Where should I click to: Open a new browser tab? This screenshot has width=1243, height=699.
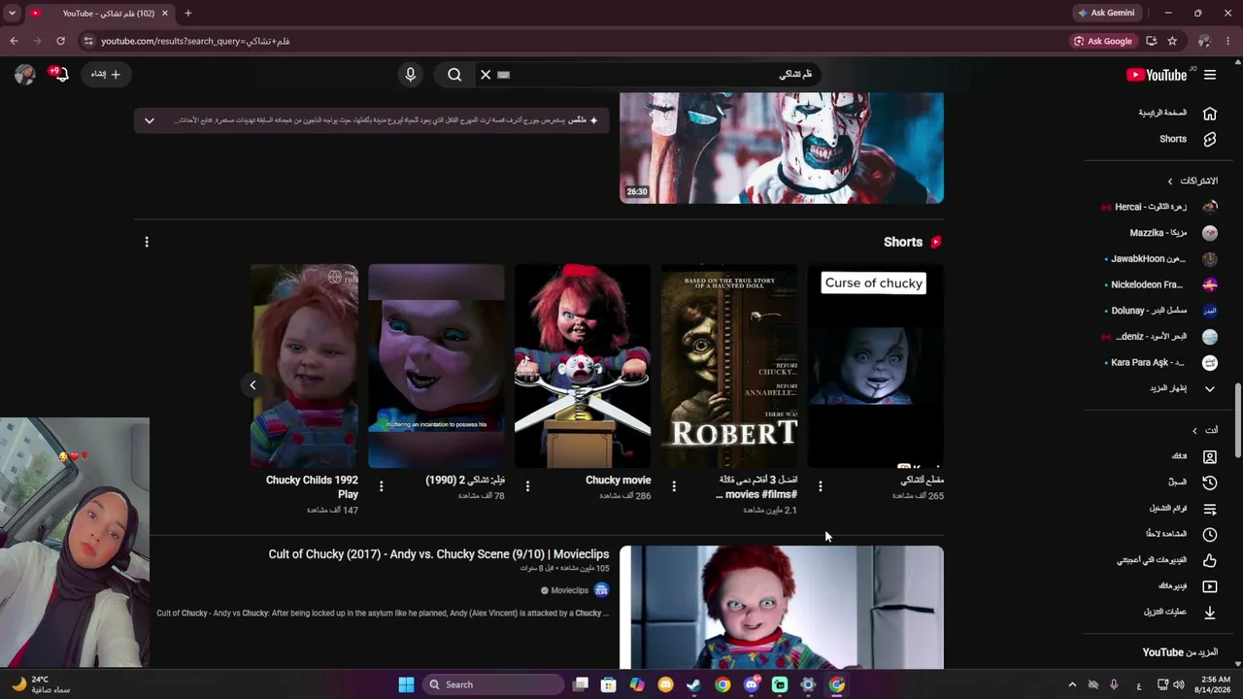[x=188, y=13]
